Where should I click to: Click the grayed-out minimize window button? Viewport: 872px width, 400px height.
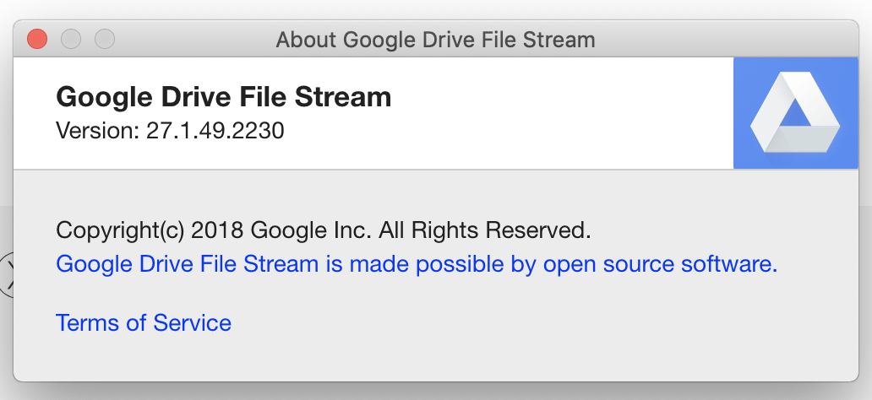coord(71,39)
